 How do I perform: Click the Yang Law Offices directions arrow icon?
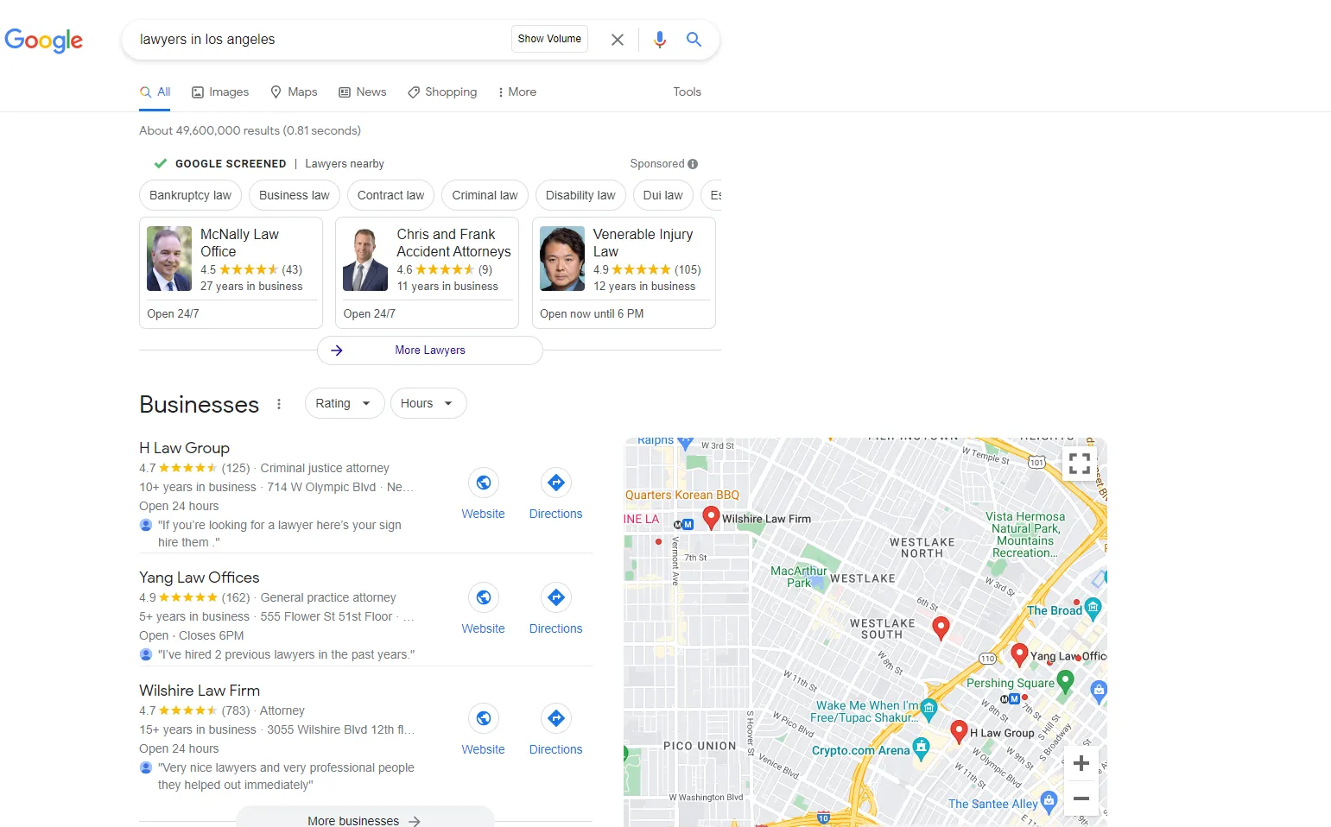(556, 597)
